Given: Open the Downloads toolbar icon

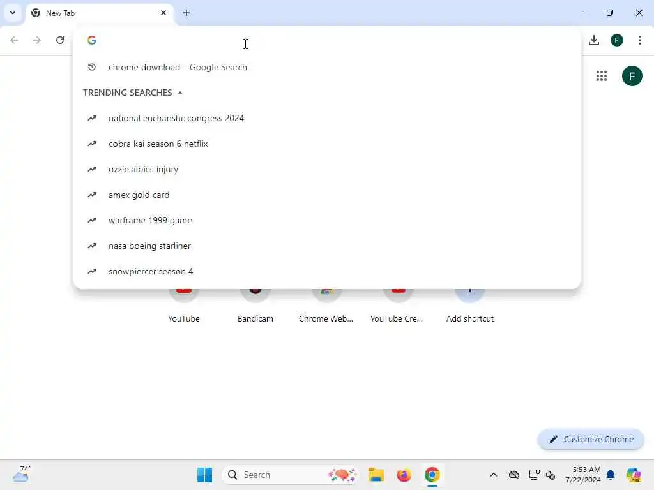Looking at the screenshot, I should click(594, 40).
